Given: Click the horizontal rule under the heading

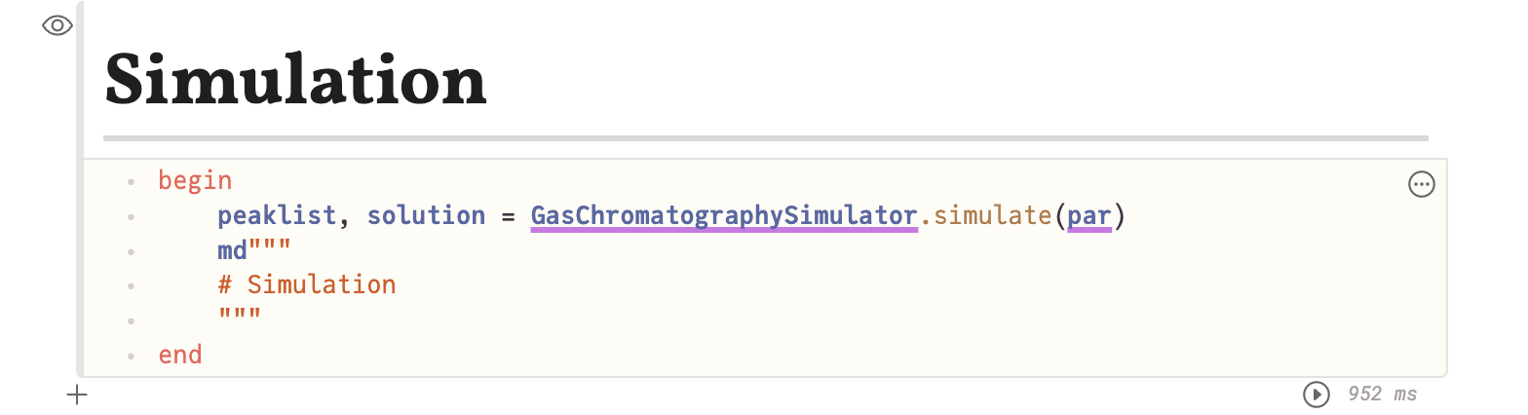Looking at the screenshot, I should (x=765, y=138).
